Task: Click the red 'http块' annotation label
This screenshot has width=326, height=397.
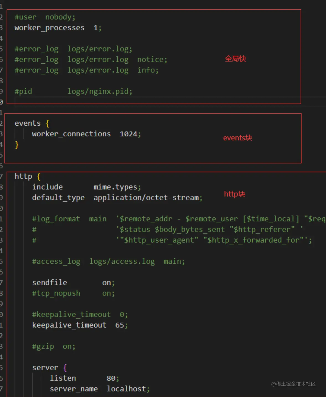Action: coord(234,194)
